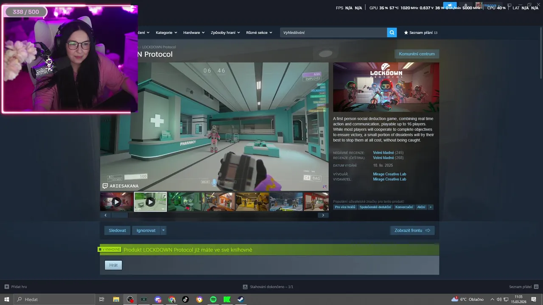Open Czech reviews Velmi kladné (268) link

pyautogui.click(x=388, y=158)
